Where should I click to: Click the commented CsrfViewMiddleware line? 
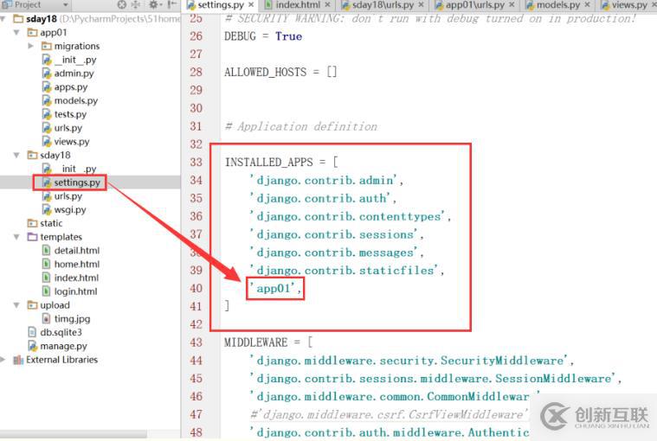click(389, 415)
